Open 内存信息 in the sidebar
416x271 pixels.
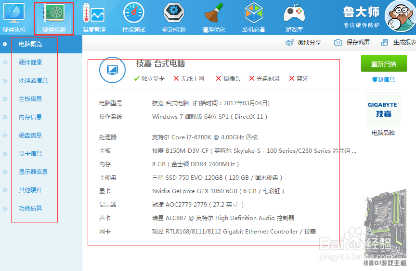30,117
